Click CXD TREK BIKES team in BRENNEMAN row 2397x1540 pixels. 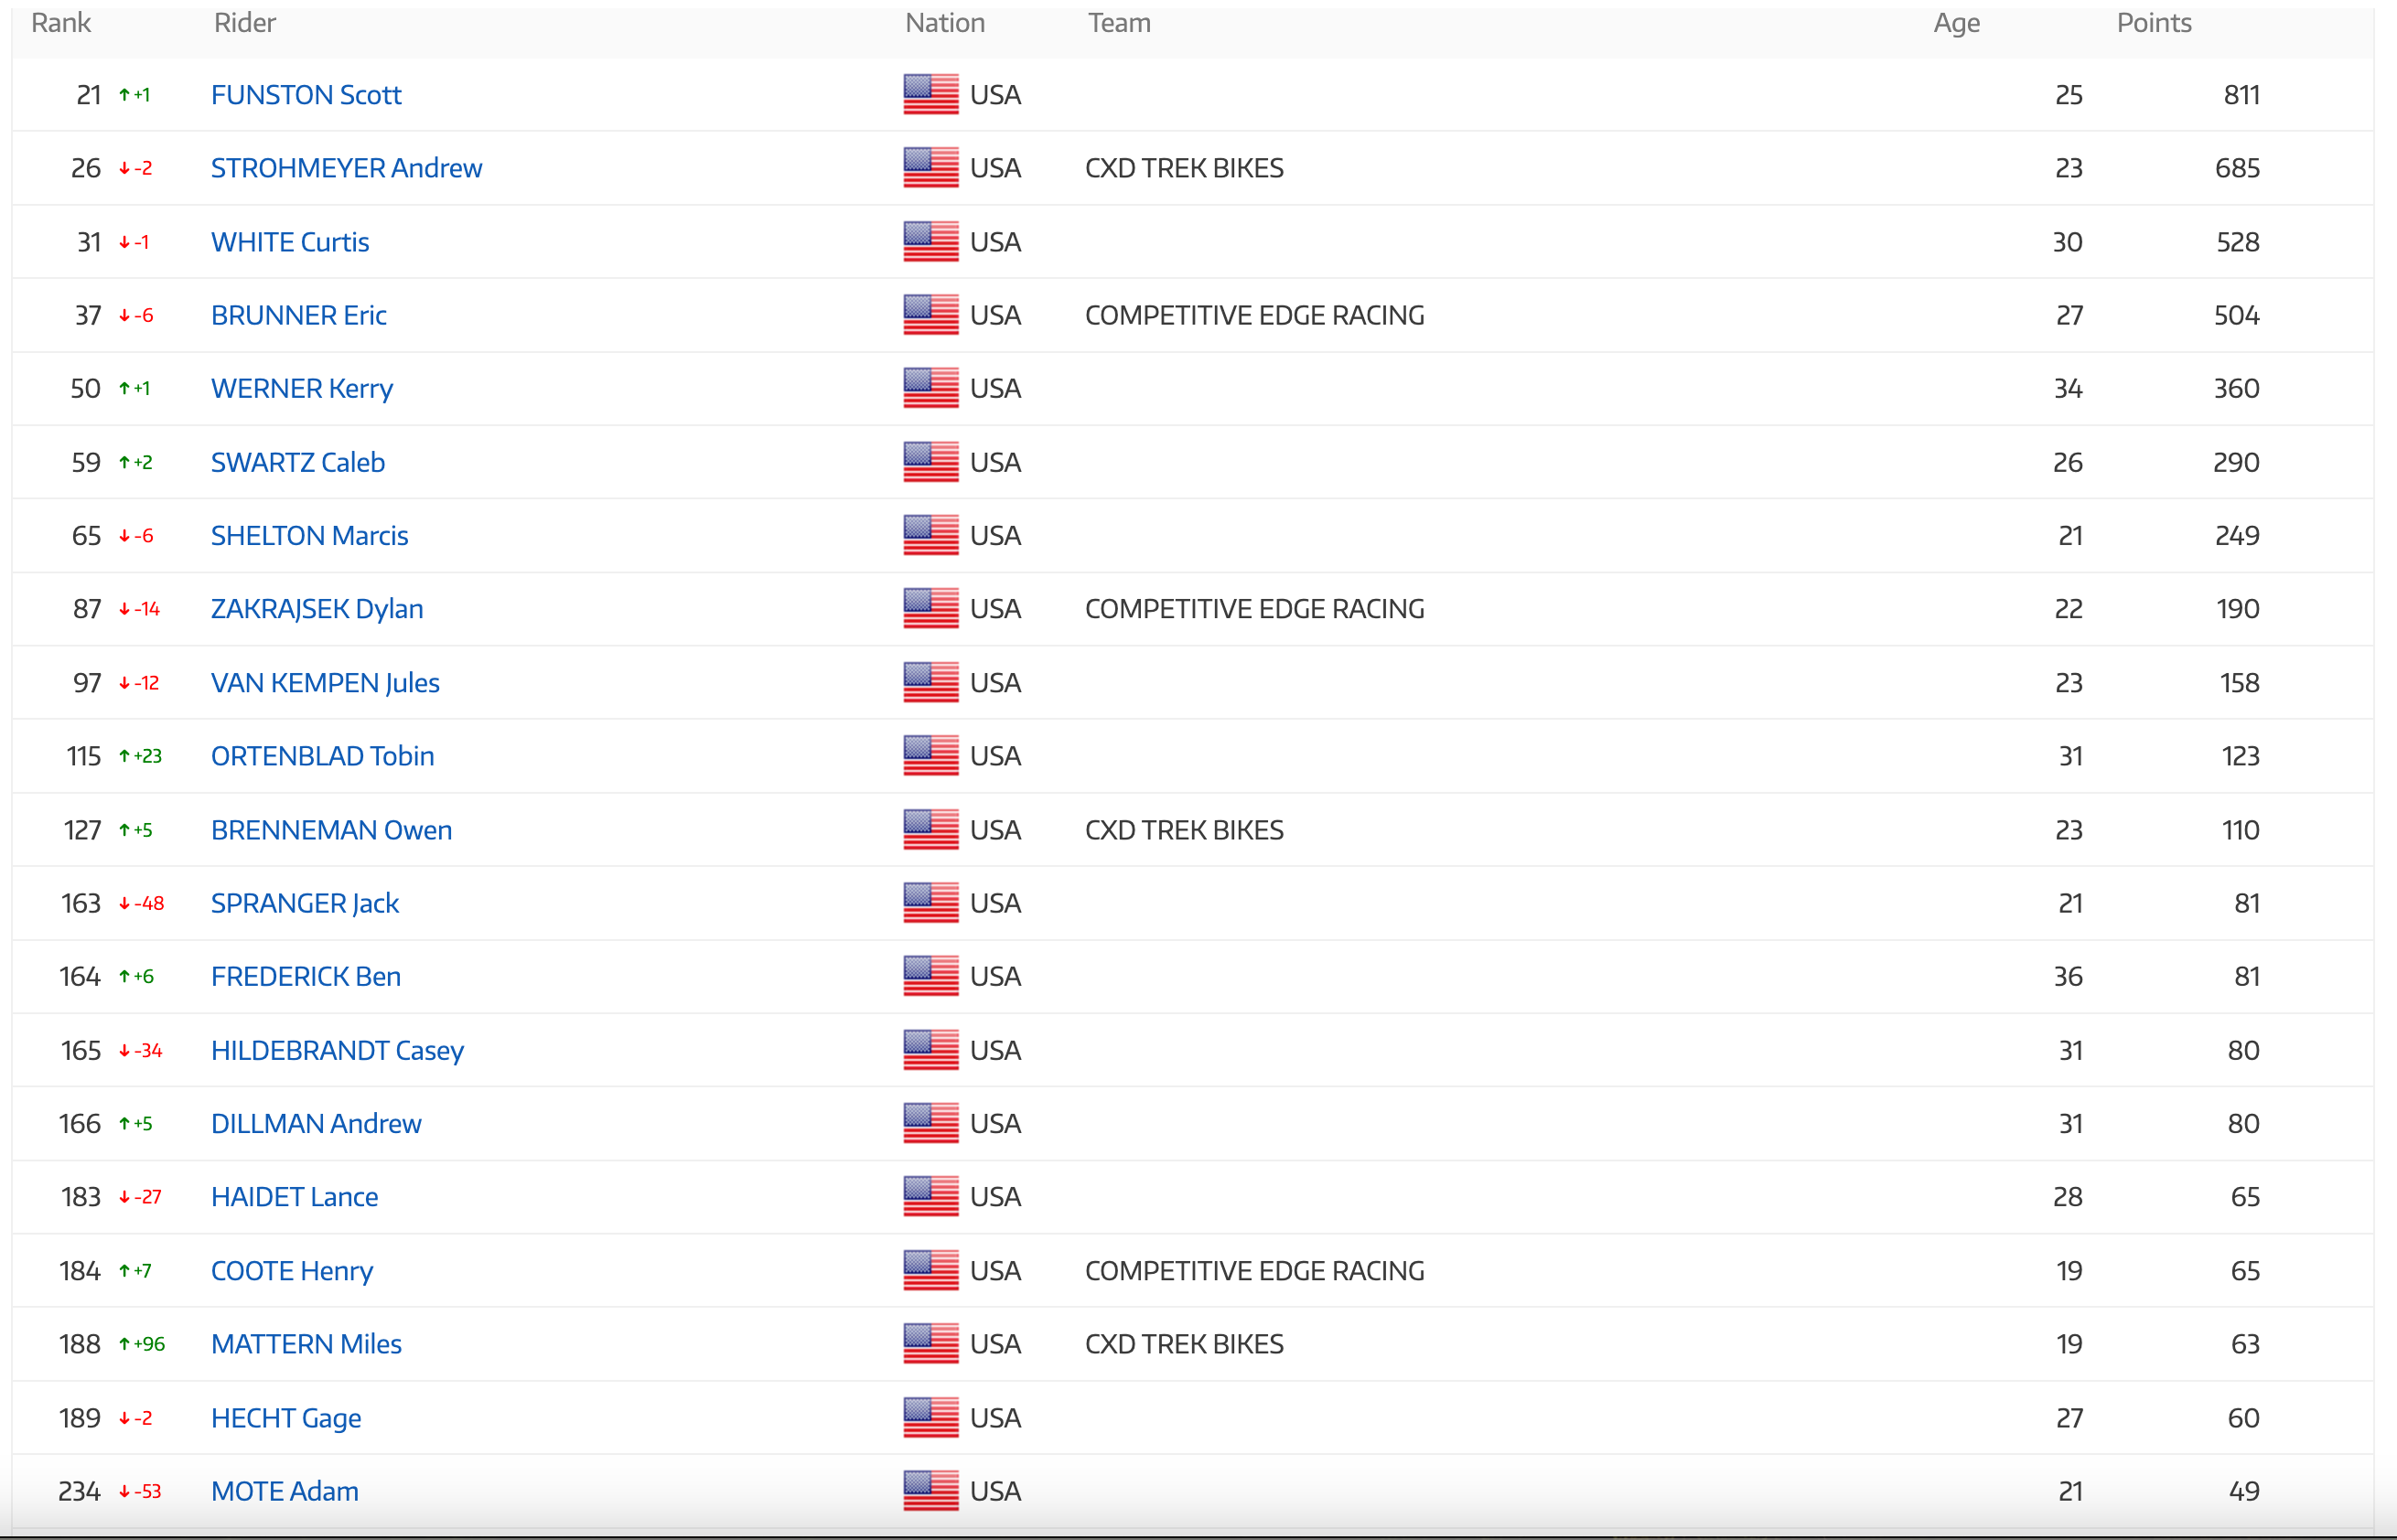[1185, 830]
